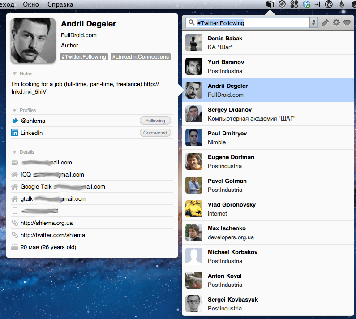This screenshot has height=319, width=356.
Task: Collapse the Details section triangle
Action: pyautogui.click(x=14, y=152)
